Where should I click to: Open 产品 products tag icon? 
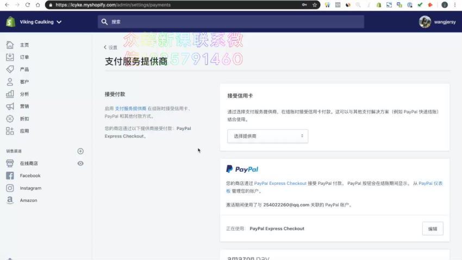coord(10,69)
